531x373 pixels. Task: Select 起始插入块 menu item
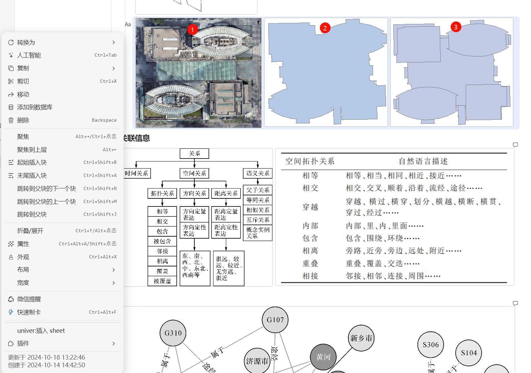(32, 162)
